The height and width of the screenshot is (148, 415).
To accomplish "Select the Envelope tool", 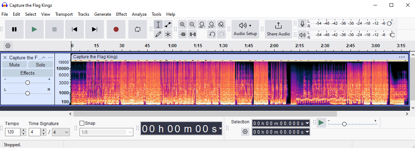I will (x=168, y=25).
